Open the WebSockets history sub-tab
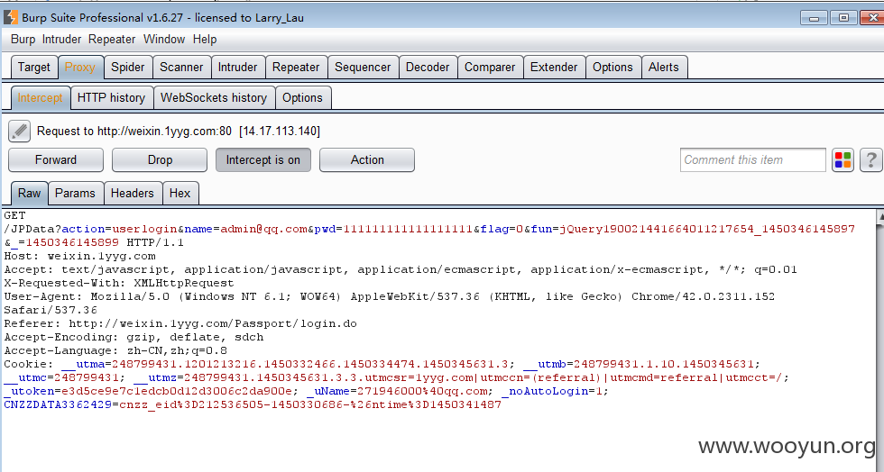 coord(214,98)
